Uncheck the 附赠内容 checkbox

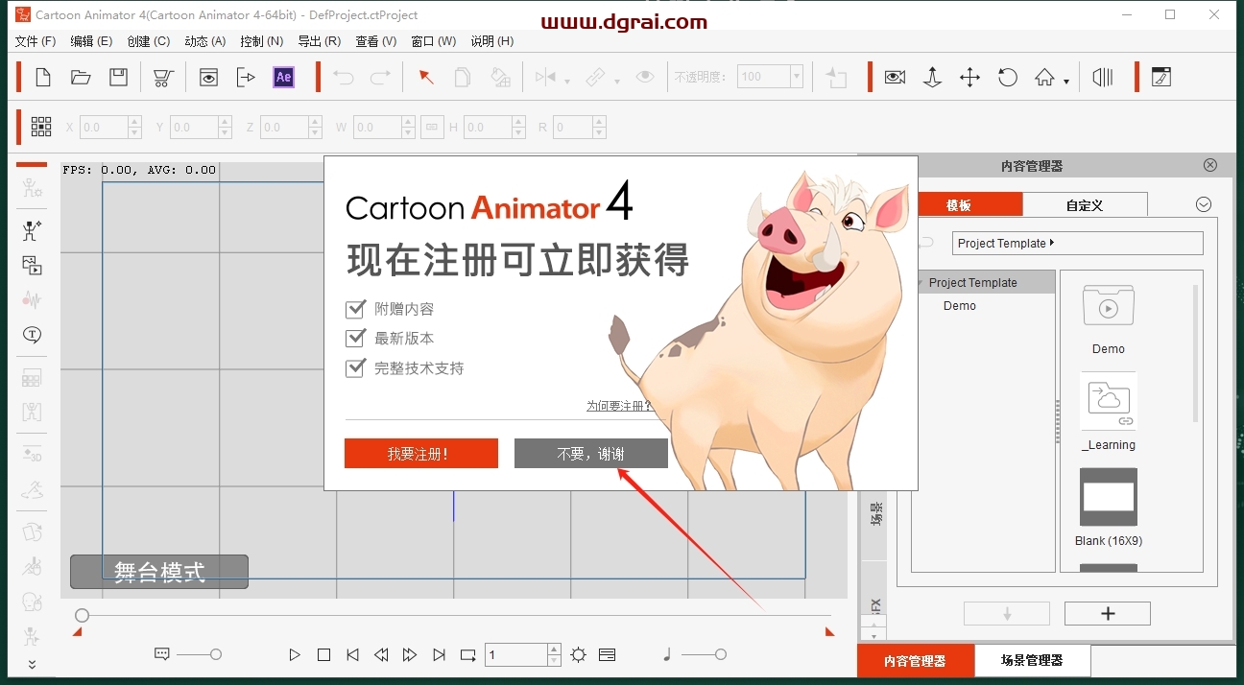(356, 309)
